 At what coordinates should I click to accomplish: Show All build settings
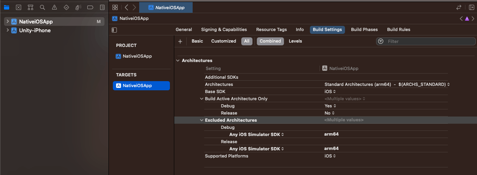click(x=247, y=41)
